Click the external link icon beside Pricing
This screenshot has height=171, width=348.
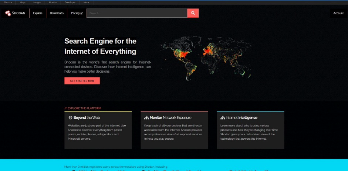(x=81, y=13)
